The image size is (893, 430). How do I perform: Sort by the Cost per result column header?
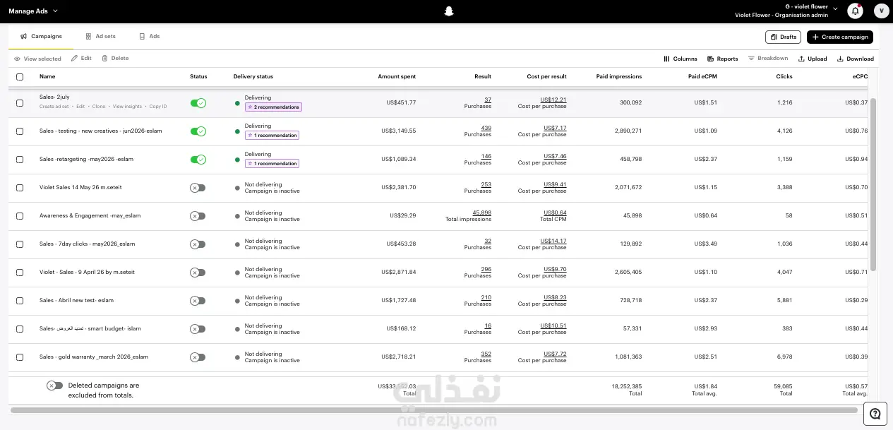pos(547,76)
